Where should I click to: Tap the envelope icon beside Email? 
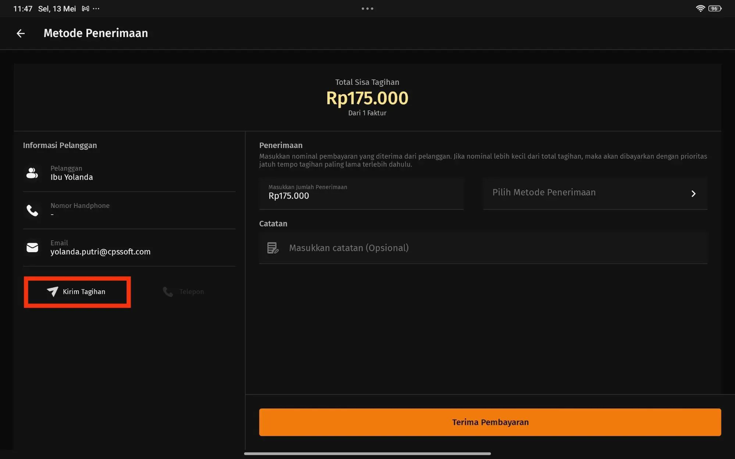pyautogui.click(x=32, y=247)
